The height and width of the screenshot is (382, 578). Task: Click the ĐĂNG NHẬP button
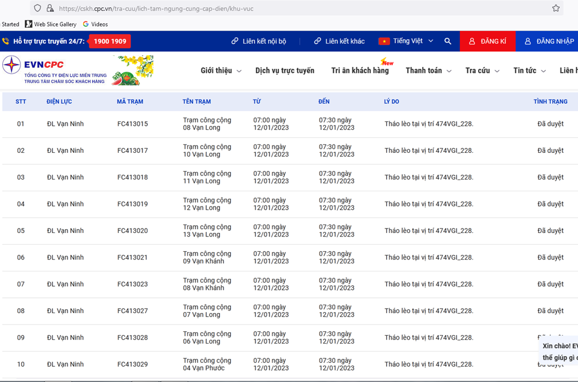[x=549, y=41]
